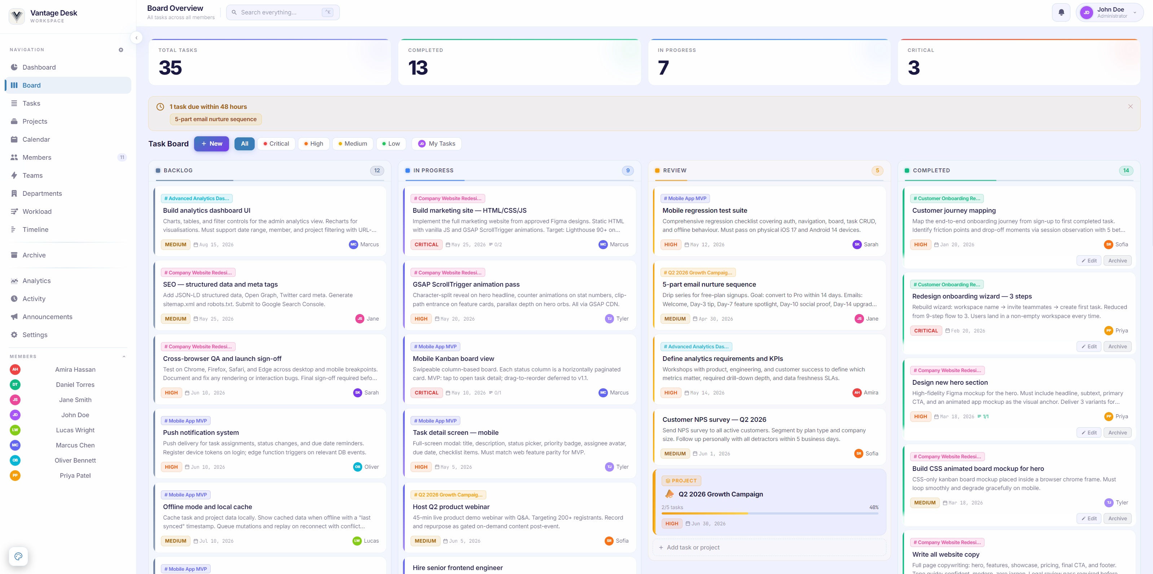Create a new task with New button
This screenshot has width=1153, height=574.
point(211,143)
